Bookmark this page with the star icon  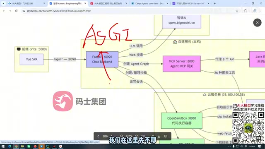point(237,11)
